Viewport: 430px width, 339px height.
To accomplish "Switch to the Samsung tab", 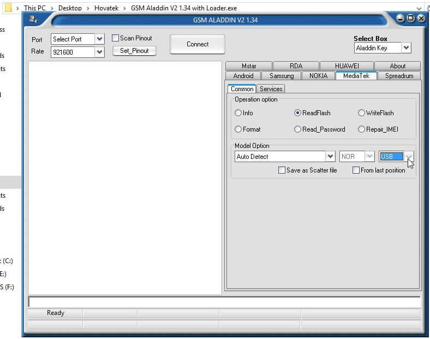I will (x=282, y=76).
